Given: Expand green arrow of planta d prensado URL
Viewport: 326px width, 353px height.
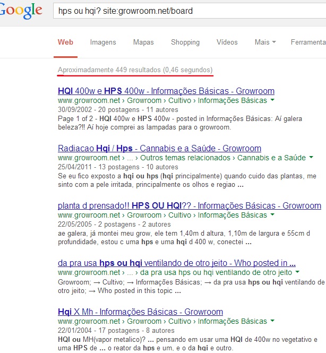Looking at the screenshot, I should [x=272, y=214].
